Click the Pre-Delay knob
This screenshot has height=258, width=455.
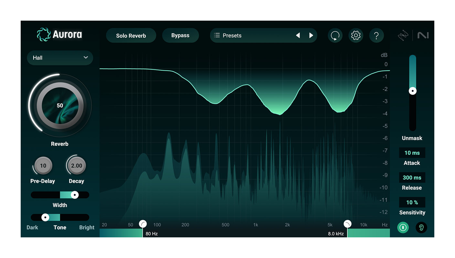tap(43, 166)
